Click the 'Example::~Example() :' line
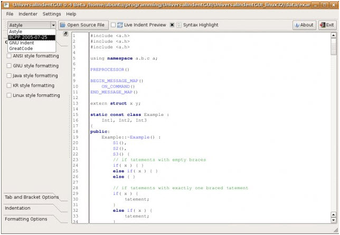Screen dimensions: 340x235 point(131,137)
